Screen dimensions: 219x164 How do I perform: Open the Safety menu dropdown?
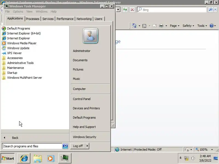coord(188,26)
